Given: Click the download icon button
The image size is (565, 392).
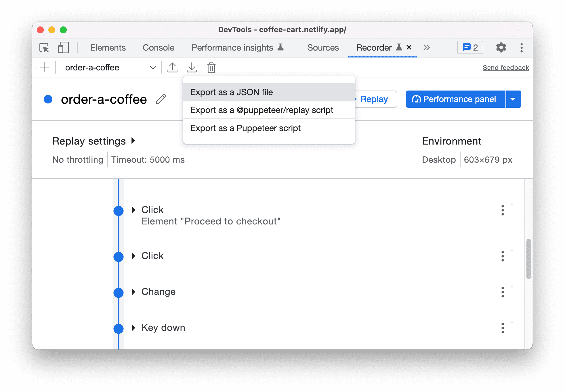Looking at the screenshot, I should tap(192, 68).
